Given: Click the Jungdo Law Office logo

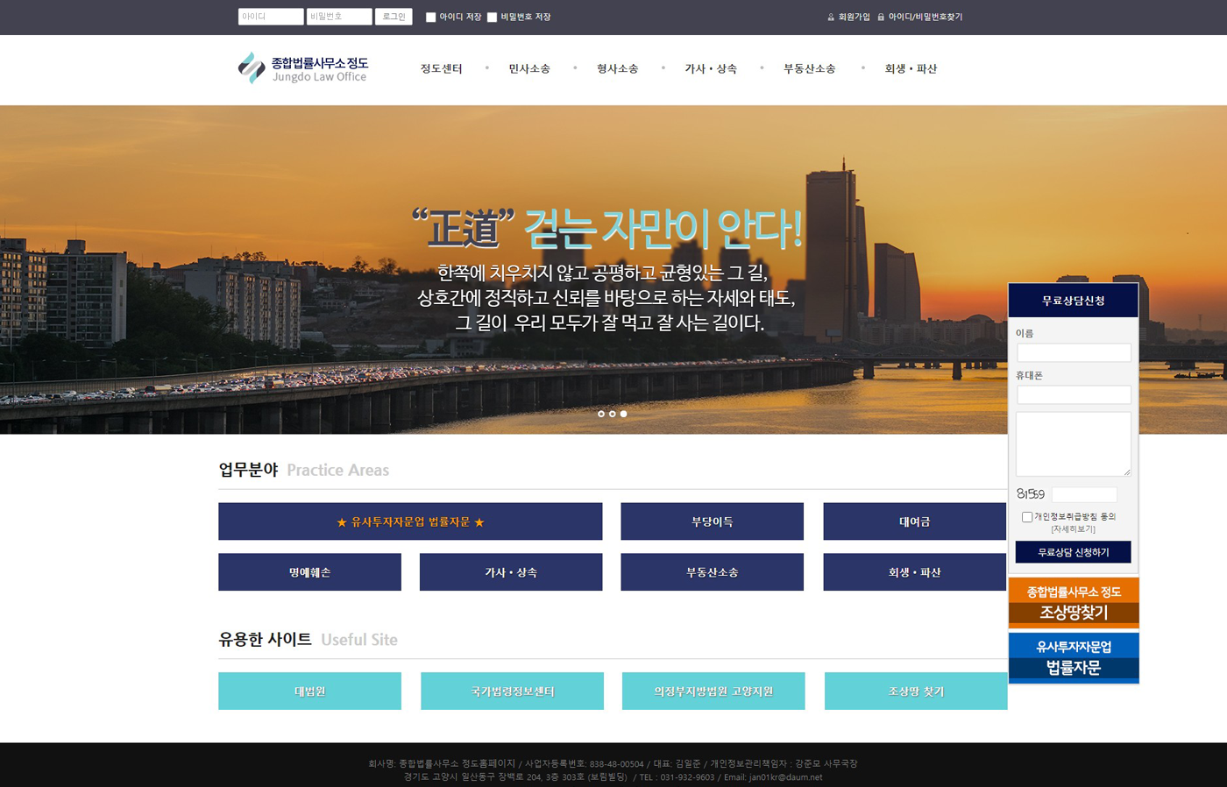Looking at the screenshot, I should pyautogui.click(x=303, y=68).
